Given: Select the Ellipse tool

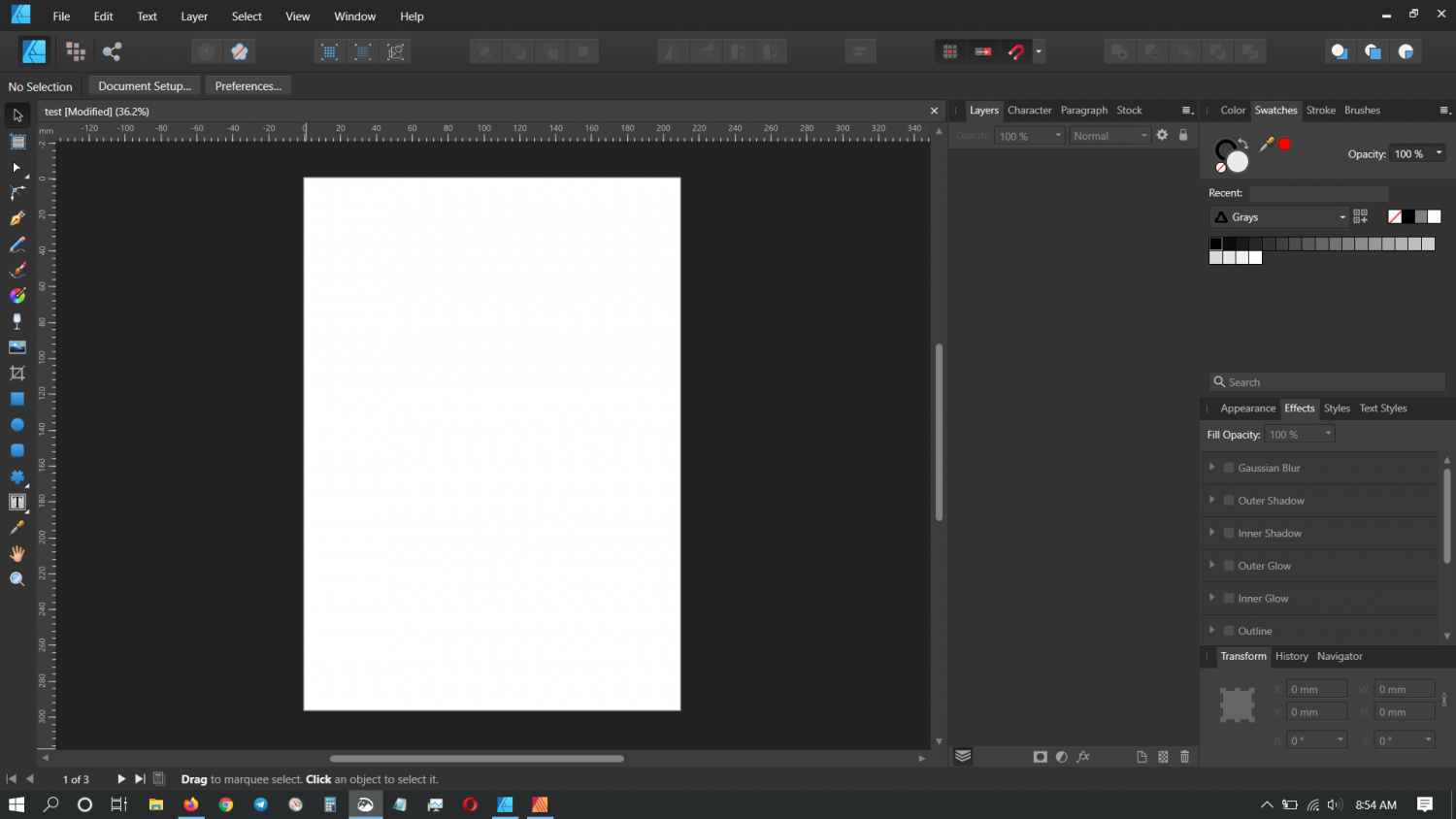Looking at the screenshot, I should 17,425.
